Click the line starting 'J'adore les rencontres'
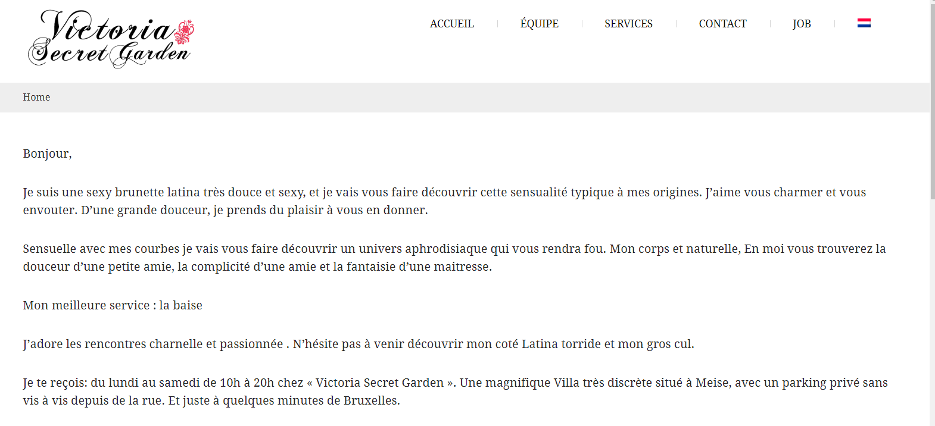The image size is (935, 426). click(x=359, y=344)
